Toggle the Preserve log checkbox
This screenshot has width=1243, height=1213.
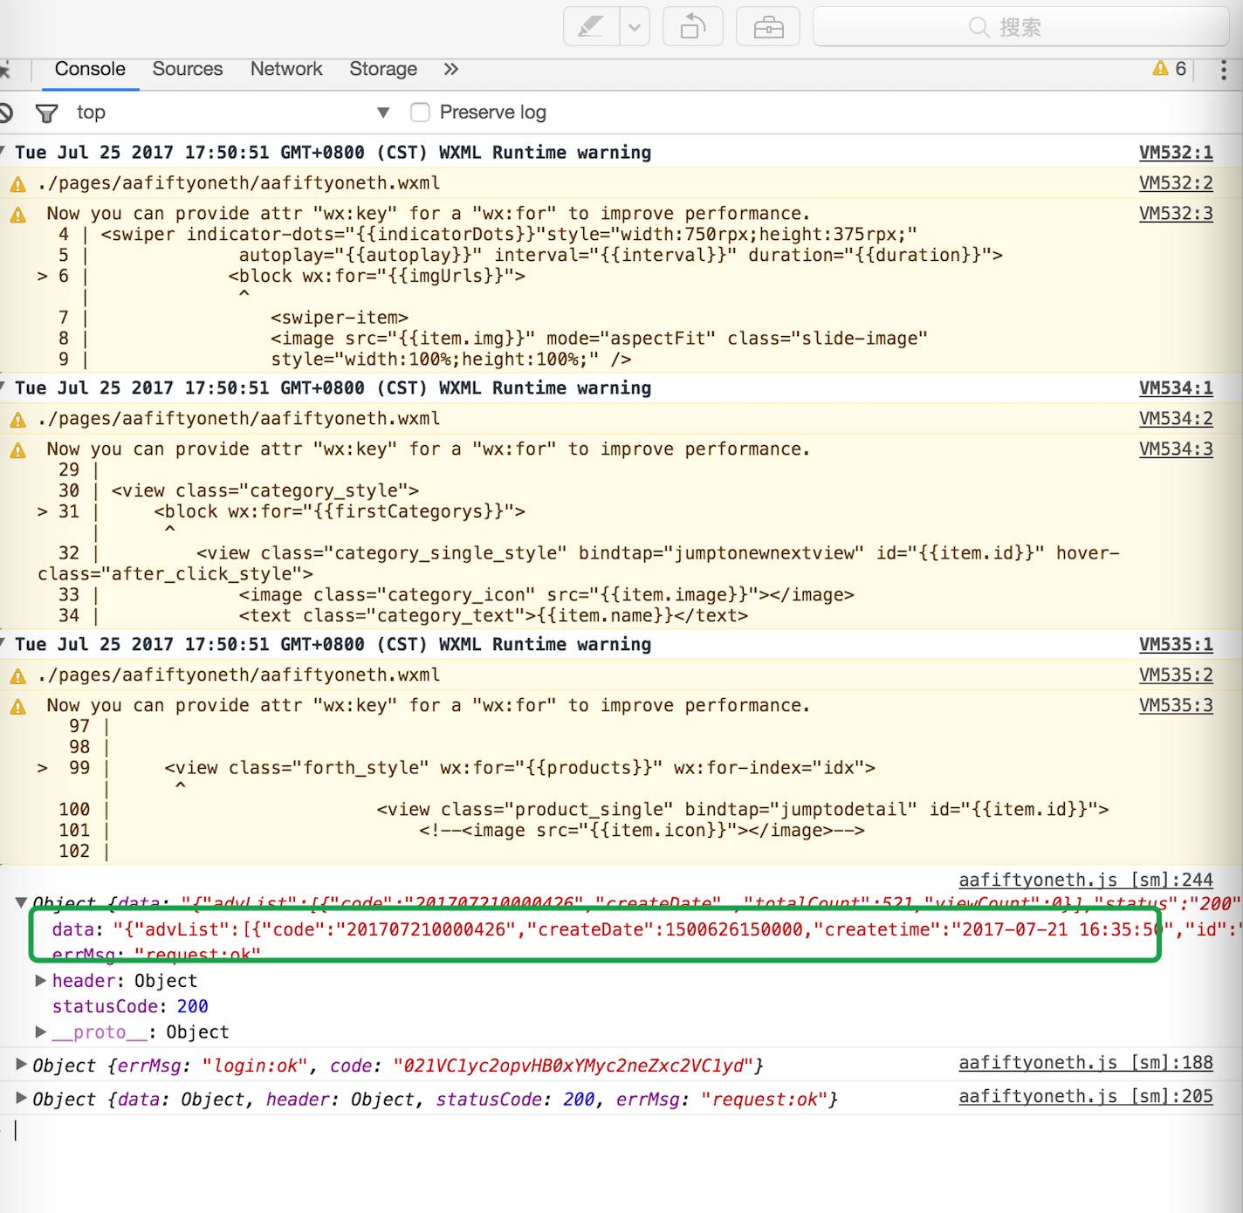point(420,113)
